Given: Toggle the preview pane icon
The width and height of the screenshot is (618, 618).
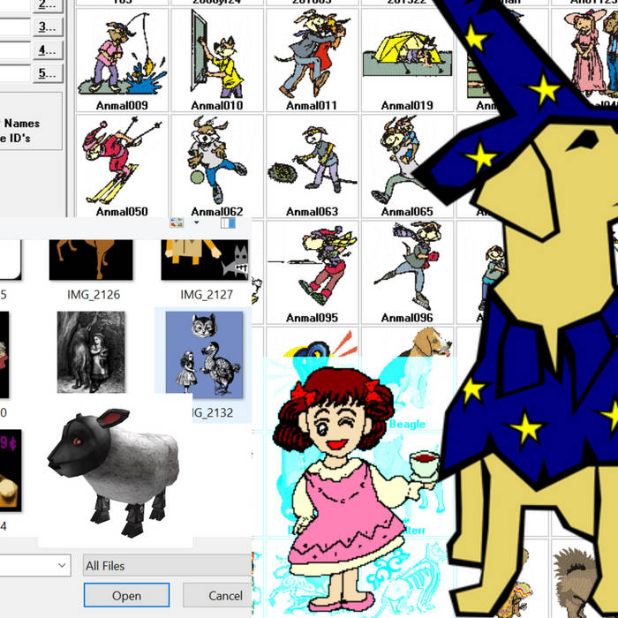Looking at the screenshot, I should pos(228,224).
